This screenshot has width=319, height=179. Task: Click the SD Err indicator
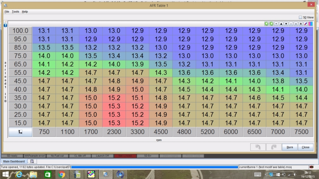(x=148, y=156)
